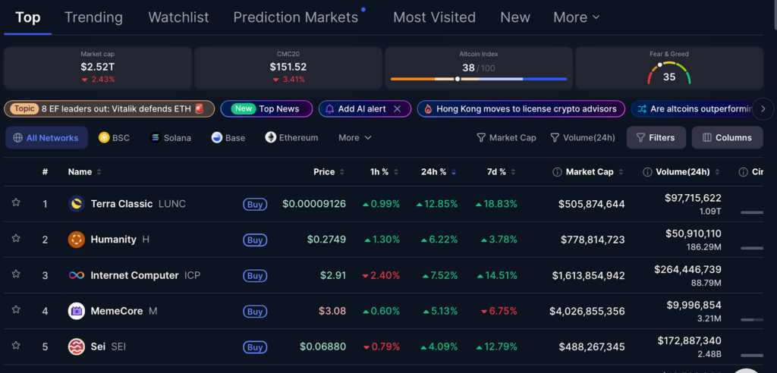The width and height of the screenshot is (777, 373).
Task: Buy Humanity H
Action: pyautogui.click(x=255, y=240)
